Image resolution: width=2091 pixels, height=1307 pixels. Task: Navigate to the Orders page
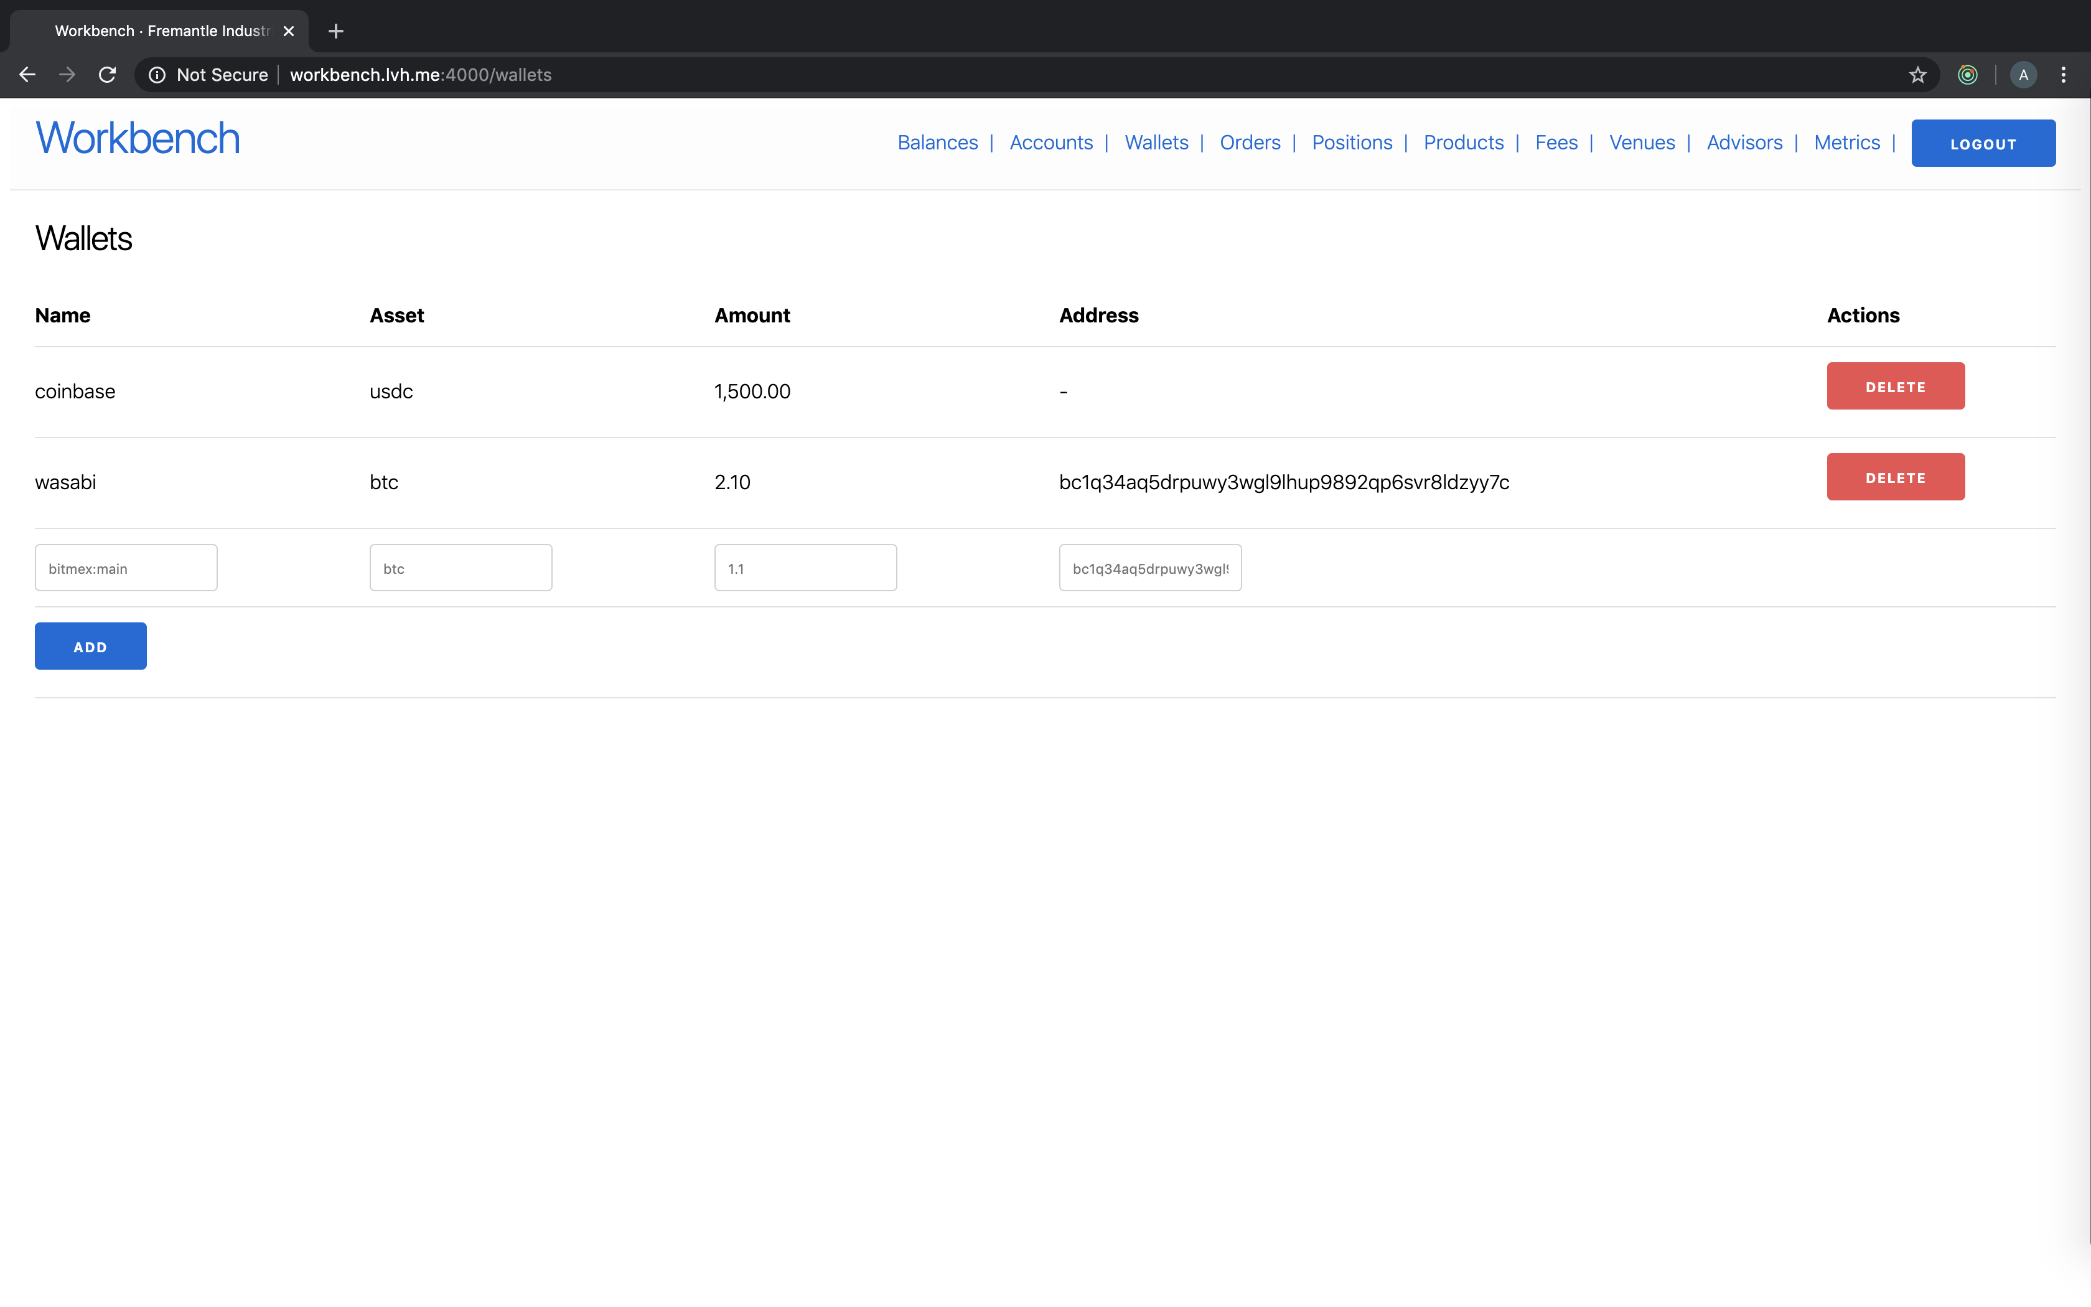[1250, 143]
